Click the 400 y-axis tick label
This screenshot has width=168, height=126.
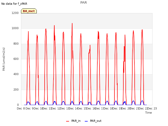click(16, 74)
